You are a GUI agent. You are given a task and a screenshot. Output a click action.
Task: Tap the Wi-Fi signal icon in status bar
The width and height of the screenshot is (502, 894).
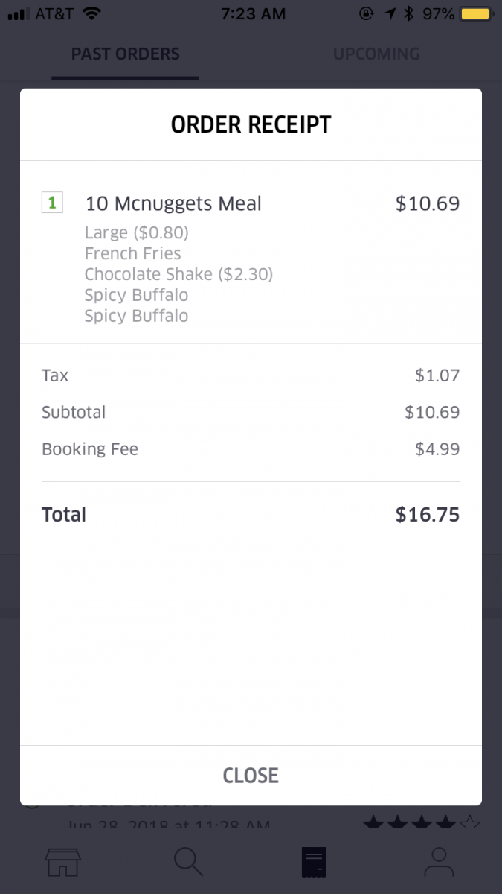(91, 13)
